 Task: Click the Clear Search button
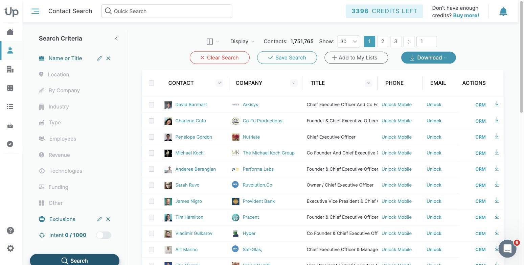(220, 57)
